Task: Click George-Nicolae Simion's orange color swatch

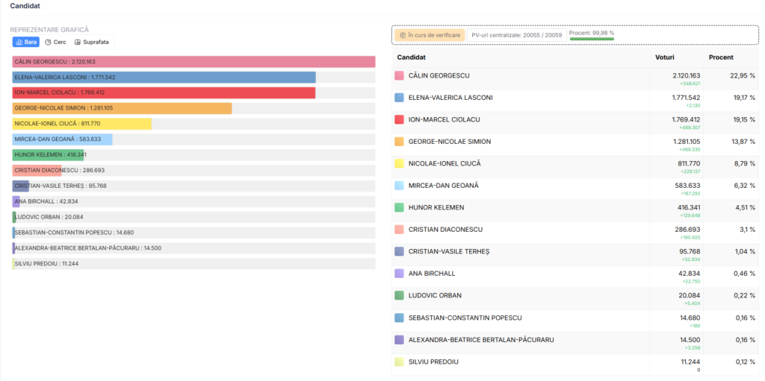Action: [x=399, y=142]
